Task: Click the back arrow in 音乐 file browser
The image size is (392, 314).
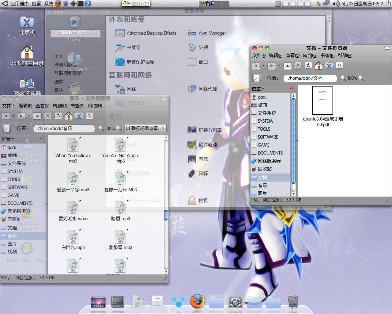Action: [6, 116]
